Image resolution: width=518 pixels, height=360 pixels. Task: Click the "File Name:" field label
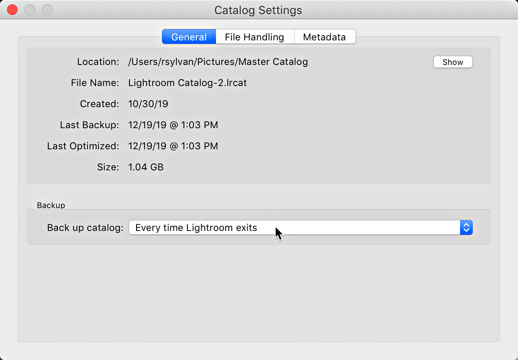95,83
